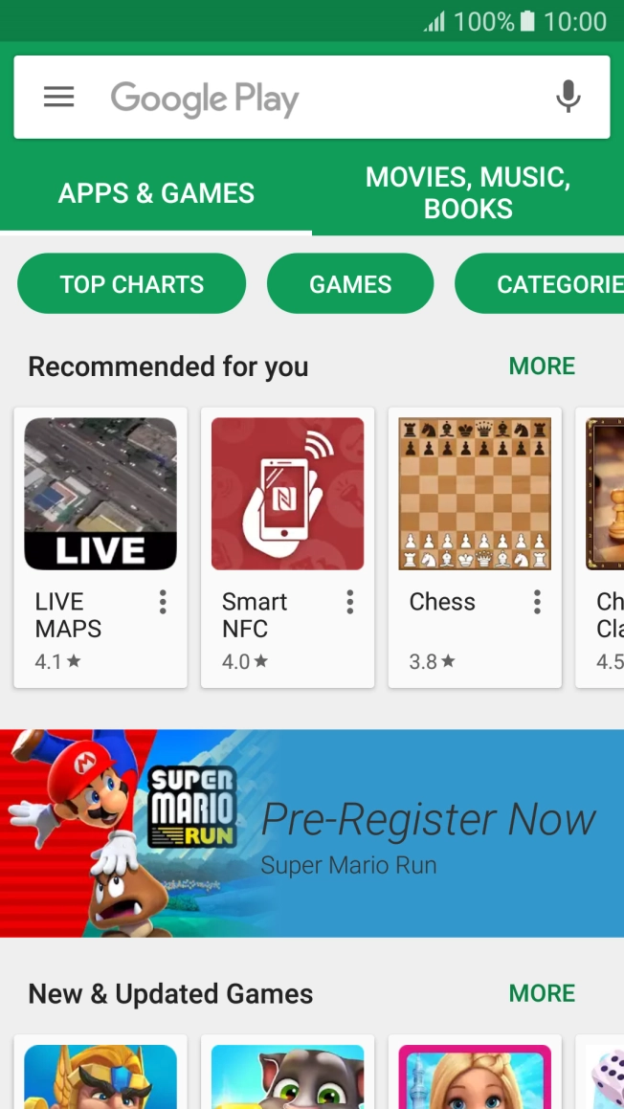Open the Chess board app icon
The height and width of the screenshot is (1109, 624).
(475, 494)
